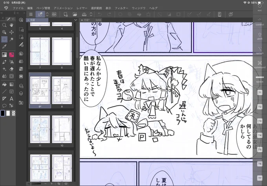Select the Gradient tool
267x186 pixels.
click(x=11, y=84)
